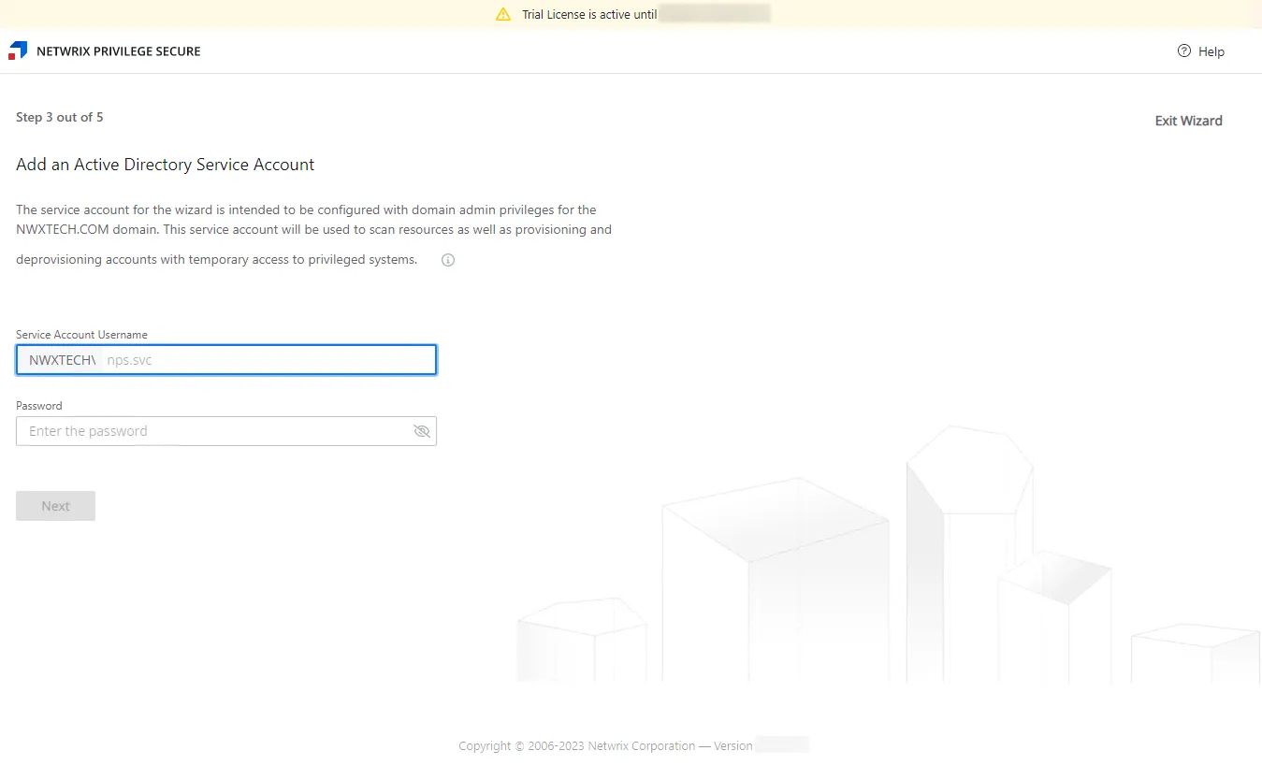1262x765 pixels.
Task: Click the 'Step 3 out of 5' text
Action: pos(60,117)
